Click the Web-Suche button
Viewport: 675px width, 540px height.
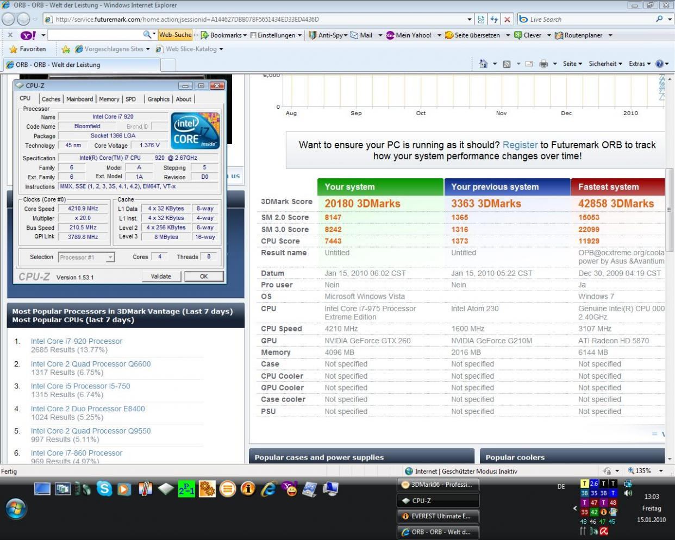[x=174, y=35]
